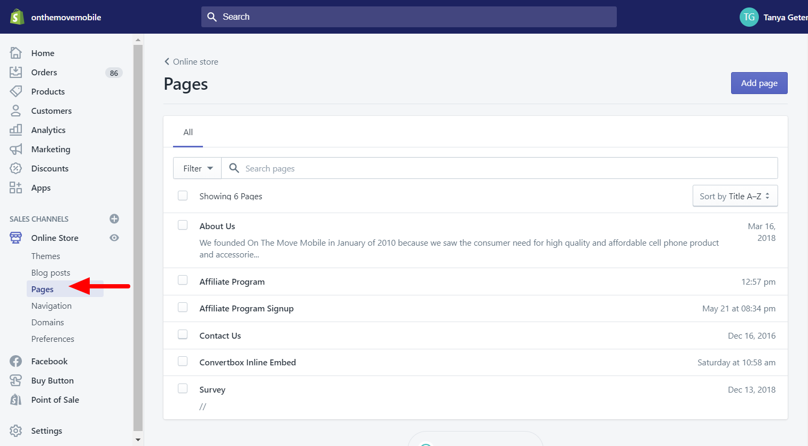Click the Discounts badge icon
This screenshot has height=446, width=808.
click(x=16, y=168)
